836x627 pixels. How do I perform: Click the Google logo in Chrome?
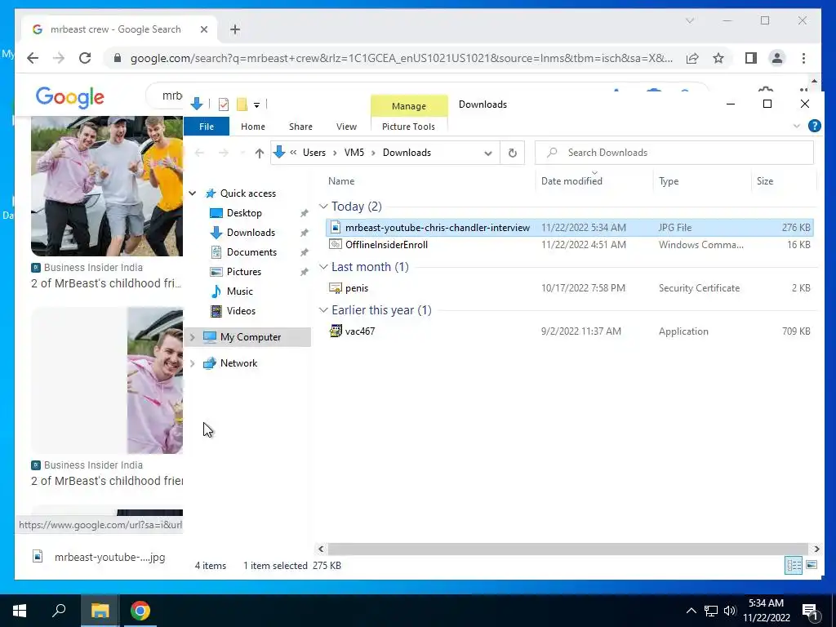coord(70,98)
